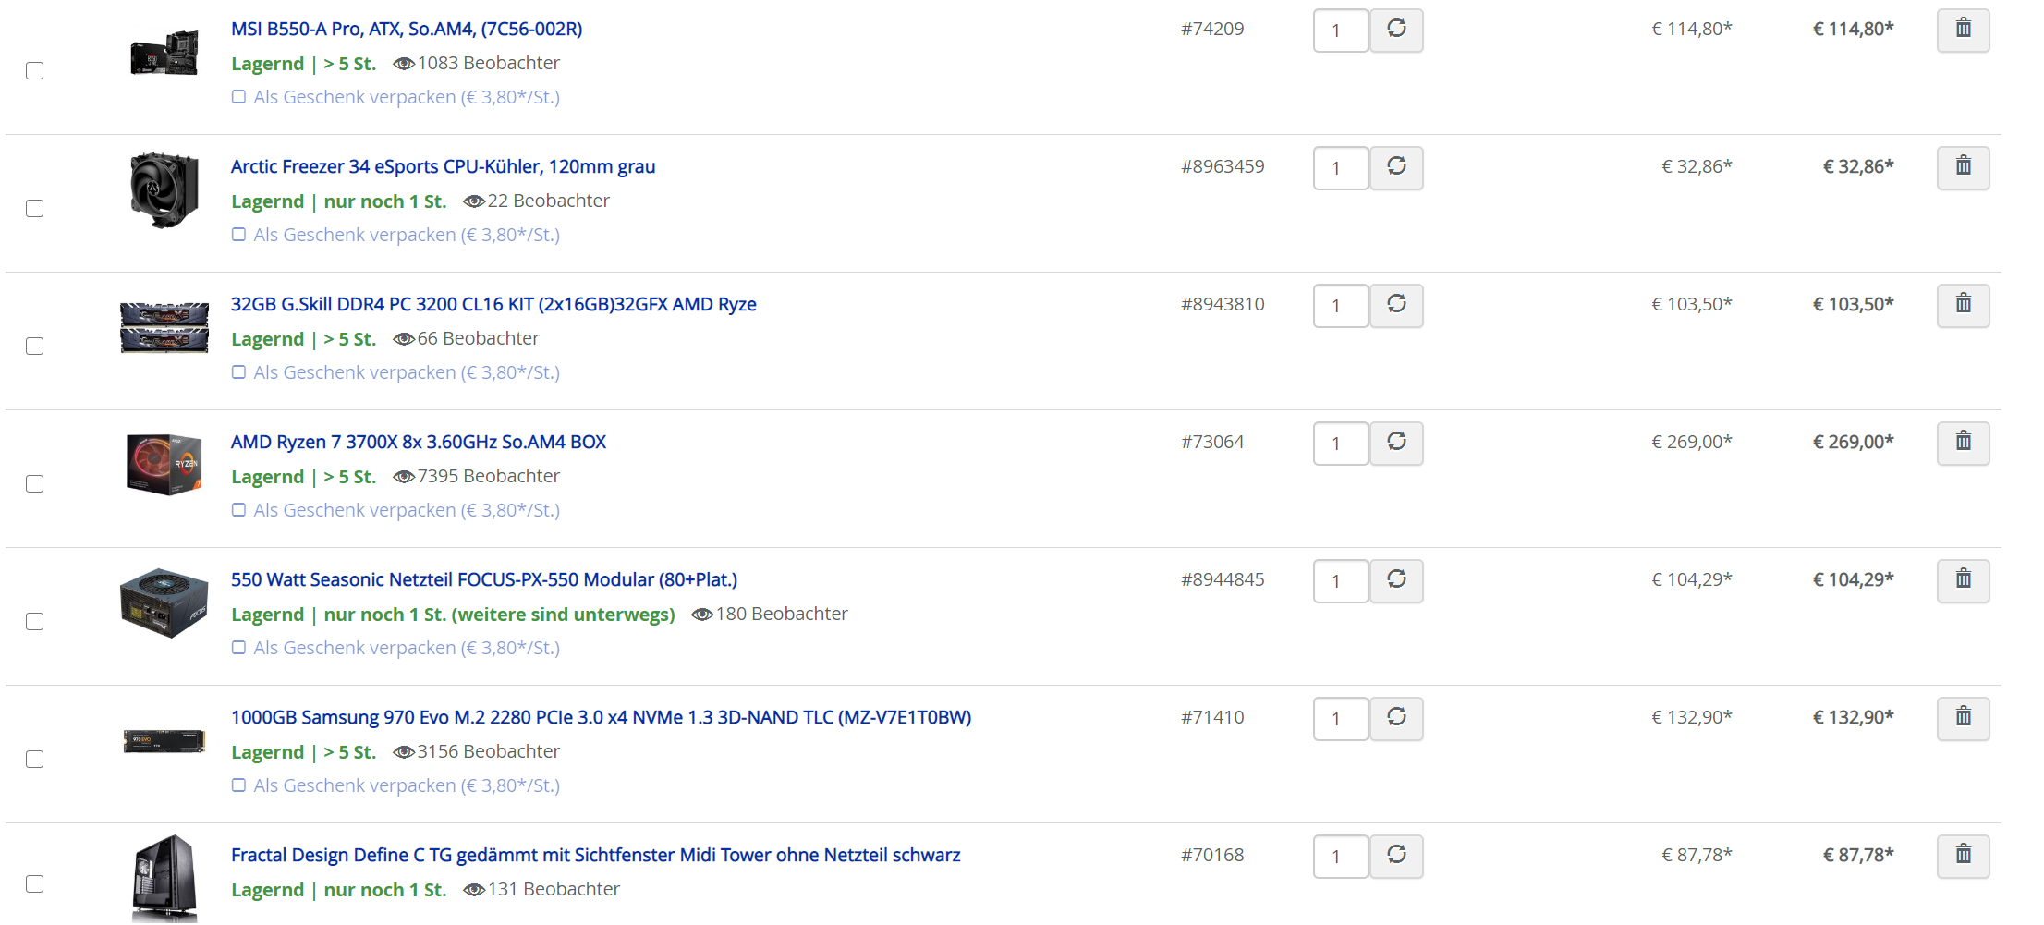Delete Fractal Design Define C case
Viewport: 2044px width, 925px height.
(1963, 856)
